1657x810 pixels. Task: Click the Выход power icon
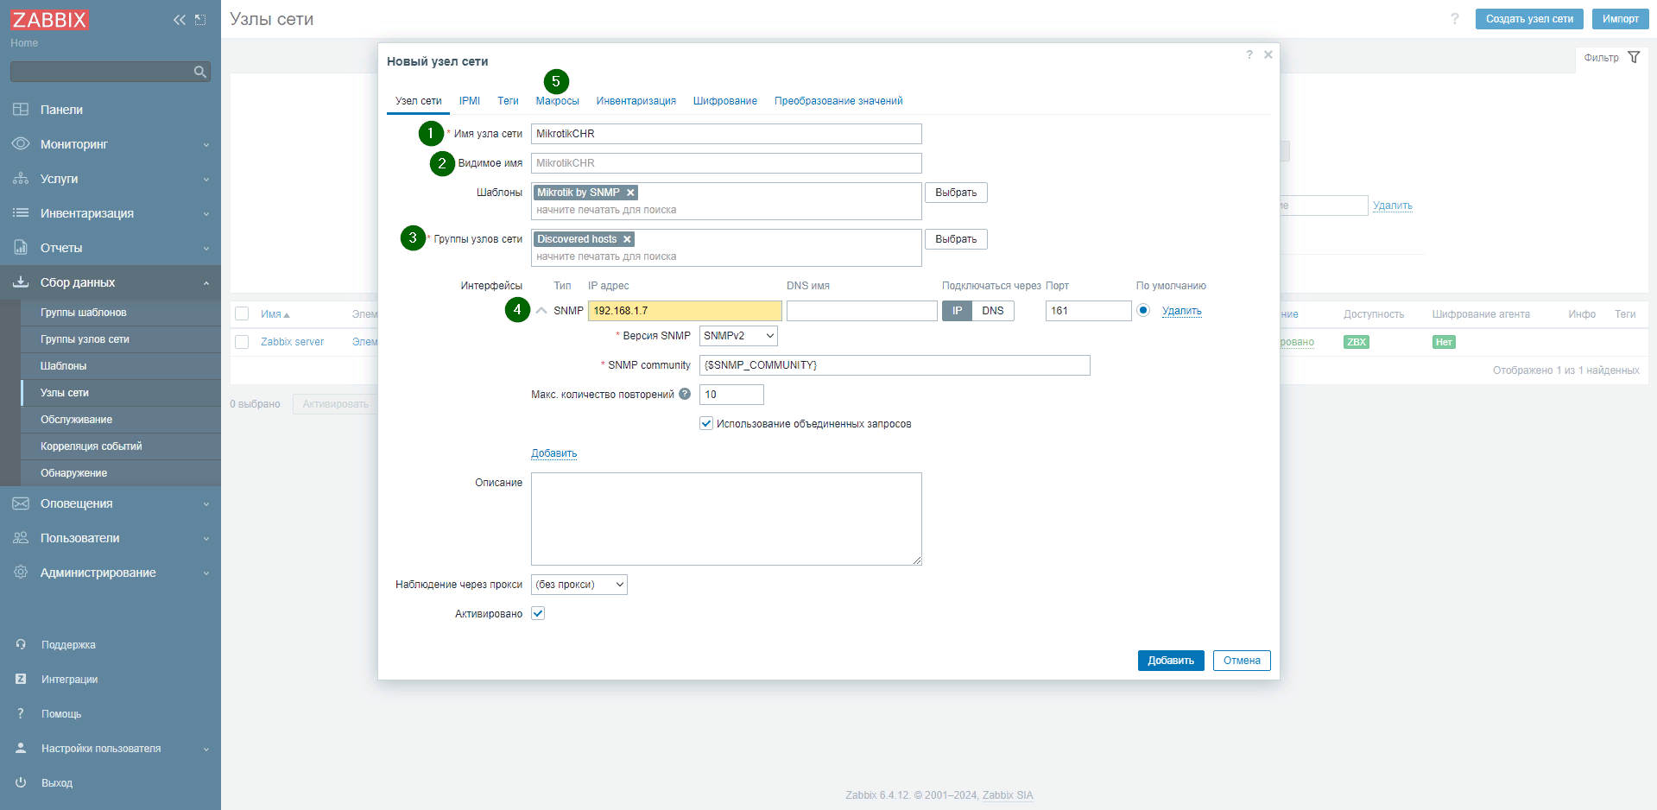tap(21, 782)
